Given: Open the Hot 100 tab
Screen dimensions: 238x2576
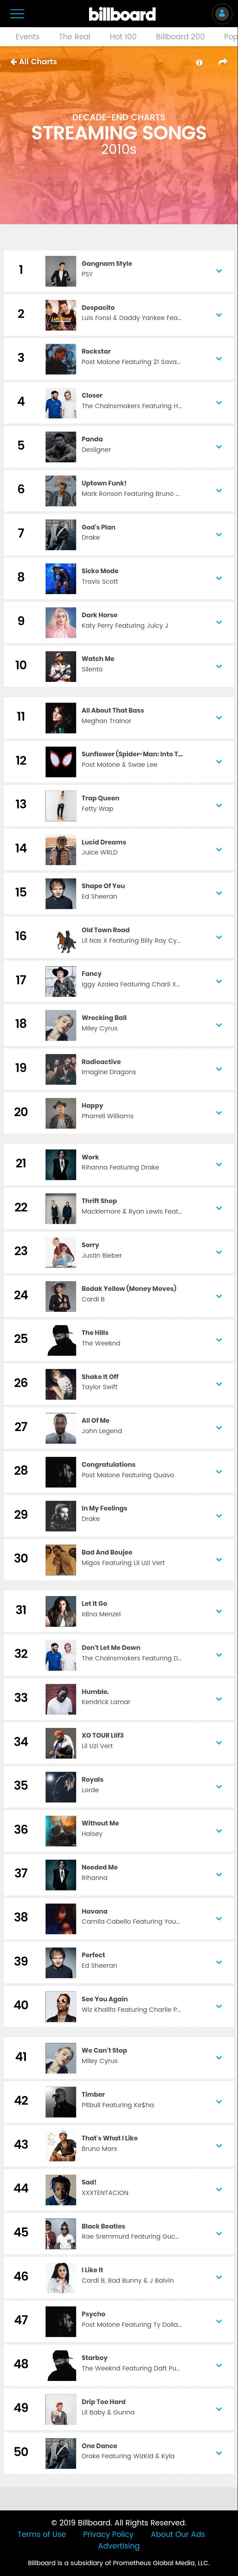Looking at the screenshot, I should (123, 37).
